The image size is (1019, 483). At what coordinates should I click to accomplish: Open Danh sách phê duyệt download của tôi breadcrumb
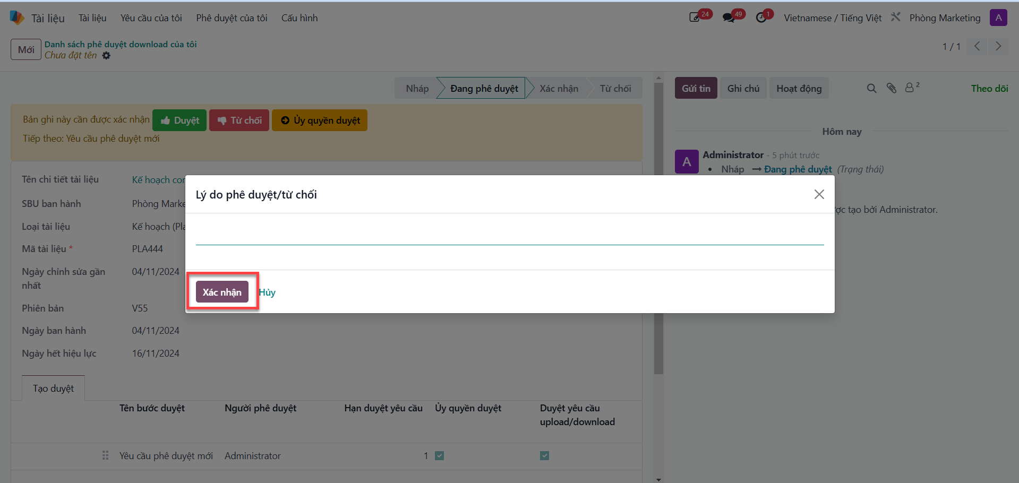[x=121, y=44]
